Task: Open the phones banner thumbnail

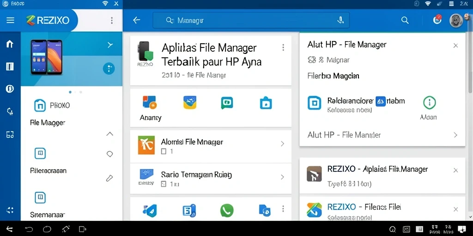Action: coord(46,57)
